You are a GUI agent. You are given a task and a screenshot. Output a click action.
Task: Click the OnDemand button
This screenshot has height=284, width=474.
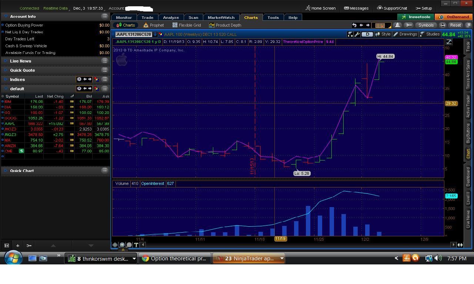coord(454,17)
